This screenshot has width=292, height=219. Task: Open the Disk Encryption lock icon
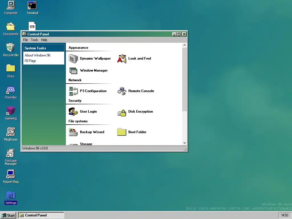tap(122, 113)
